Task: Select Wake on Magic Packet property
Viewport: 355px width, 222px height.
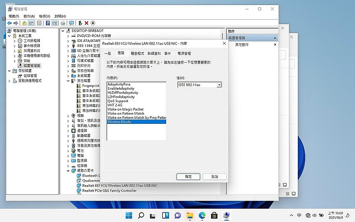Action: [125, 109]
